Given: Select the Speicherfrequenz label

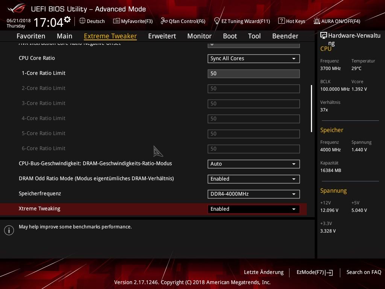Looking at the screenshot, I should [40, 194].
